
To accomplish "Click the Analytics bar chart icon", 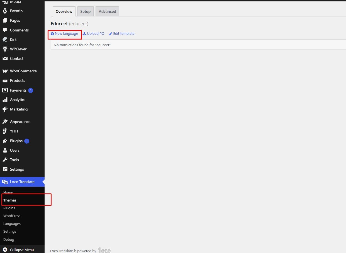I will 5,100.
